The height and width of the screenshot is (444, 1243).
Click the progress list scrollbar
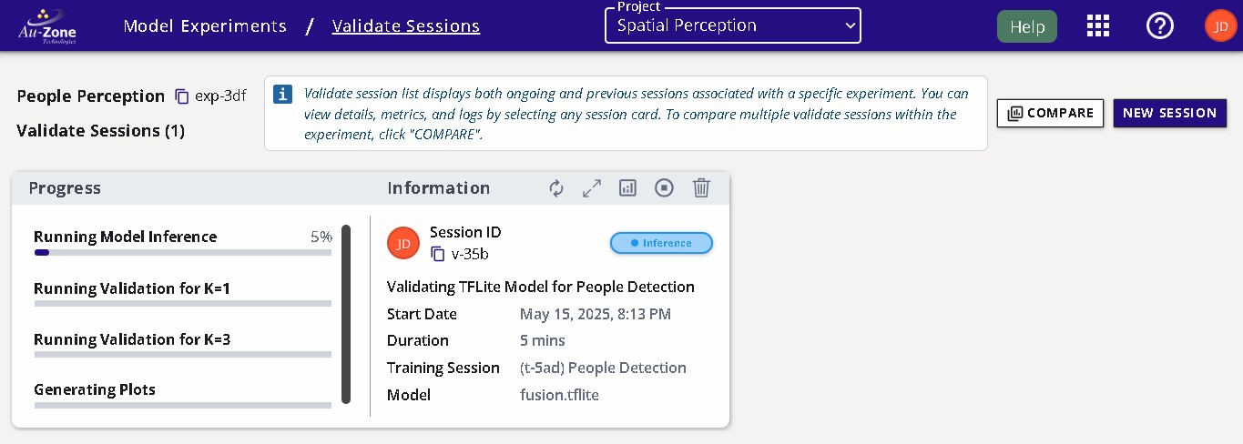tap(346, 314)
